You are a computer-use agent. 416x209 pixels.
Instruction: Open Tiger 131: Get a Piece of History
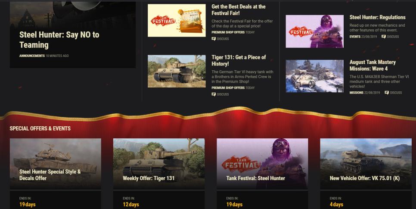point(239,61)
